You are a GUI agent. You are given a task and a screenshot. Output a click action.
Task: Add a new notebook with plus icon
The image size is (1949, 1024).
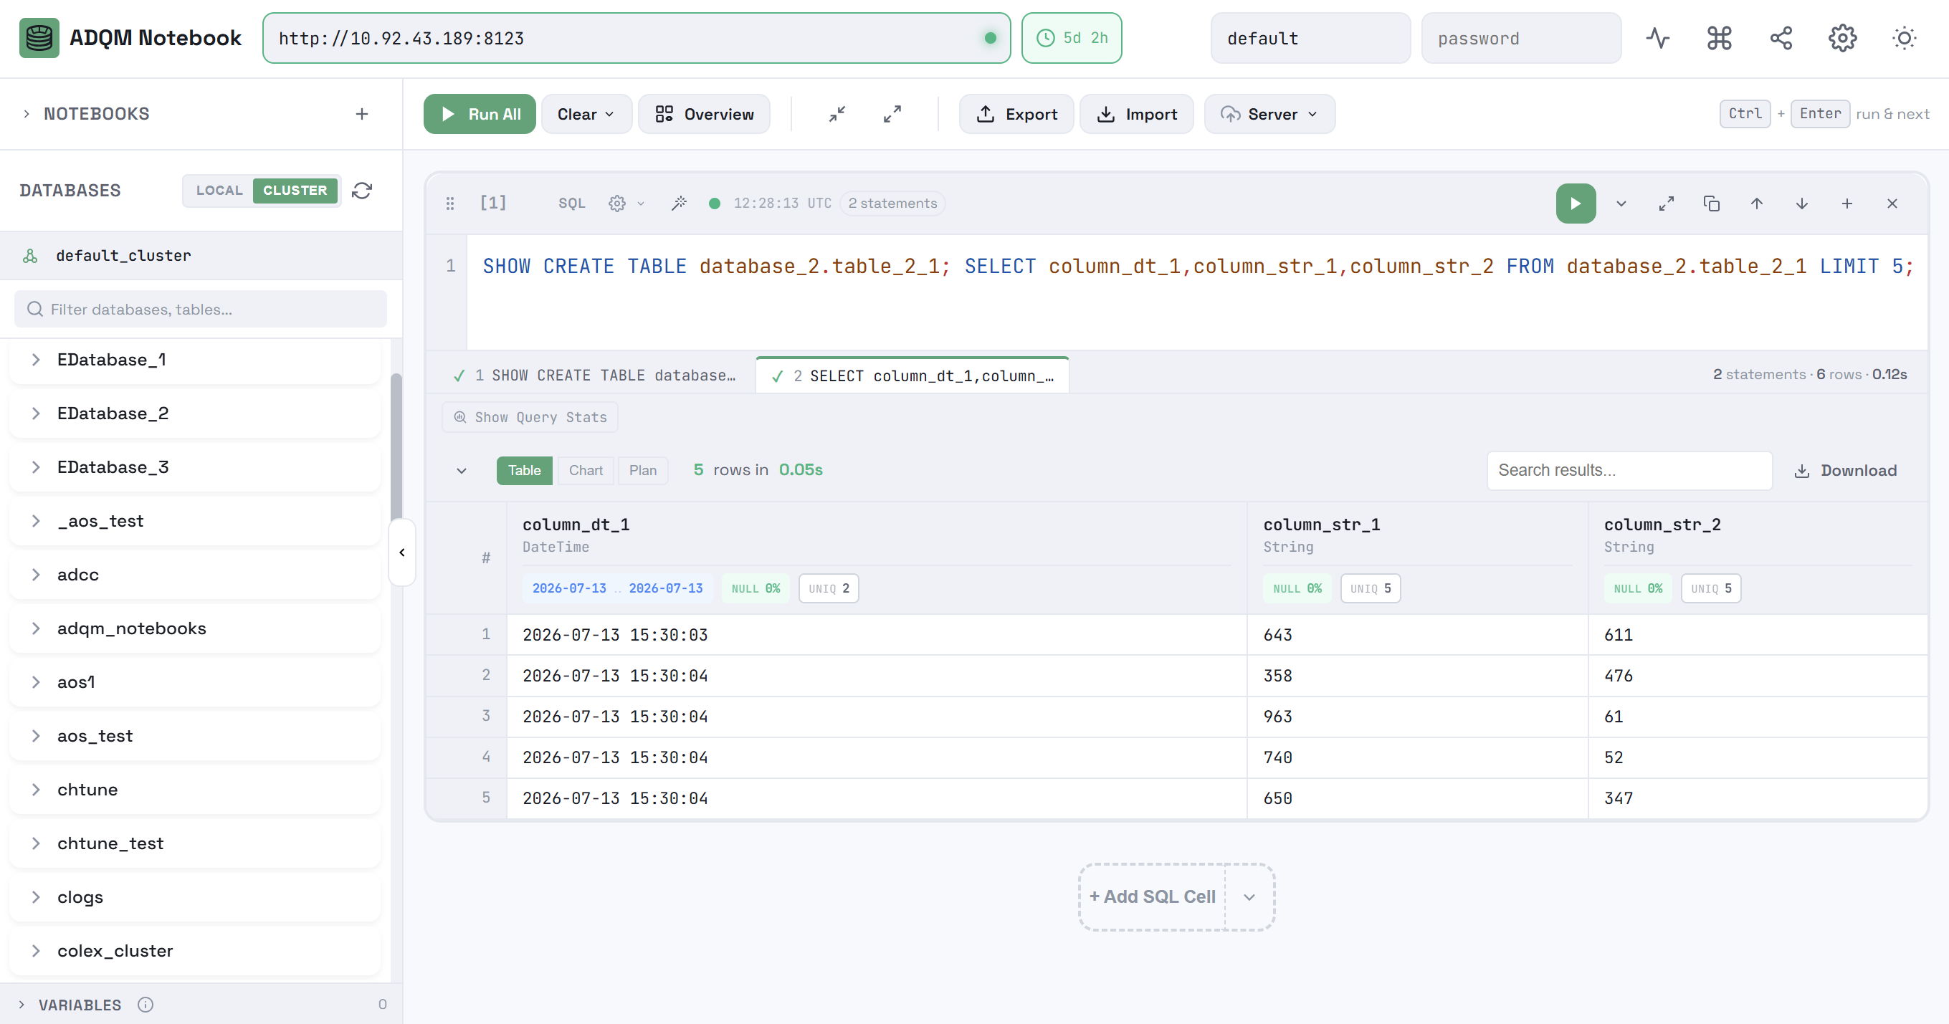[x=362, y=113]
